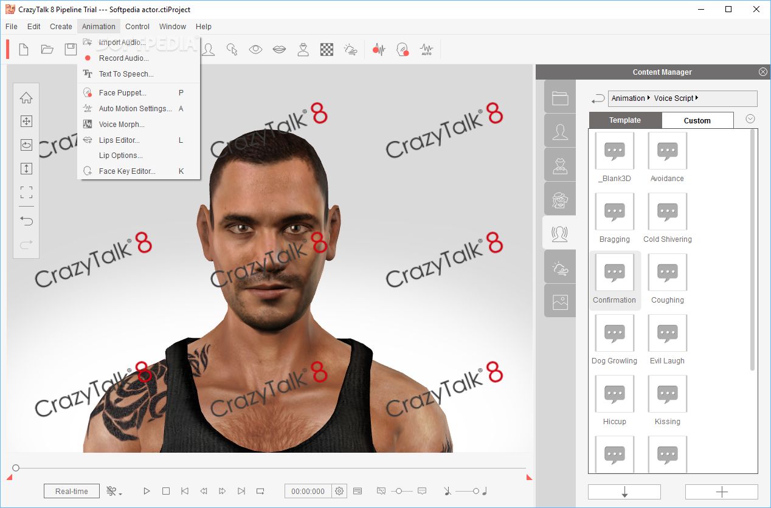This screenshot has width=771, height=508.
Task: Adjust the music volume slider handle
Action: [476, 491]
